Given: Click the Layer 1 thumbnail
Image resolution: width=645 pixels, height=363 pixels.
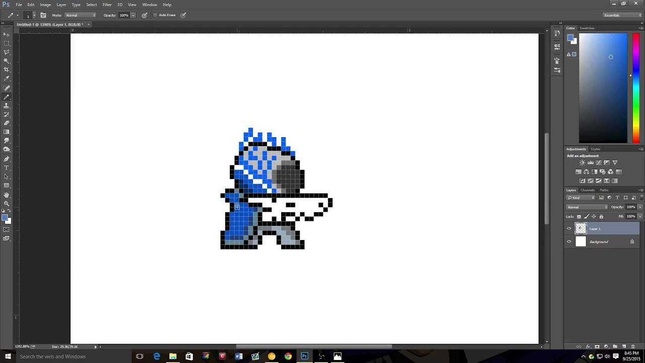Looking at the screenshot, I should pos(581,229).
